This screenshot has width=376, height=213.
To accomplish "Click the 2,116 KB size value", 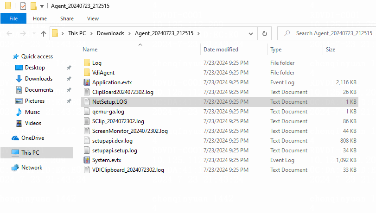I will [346, 82].
